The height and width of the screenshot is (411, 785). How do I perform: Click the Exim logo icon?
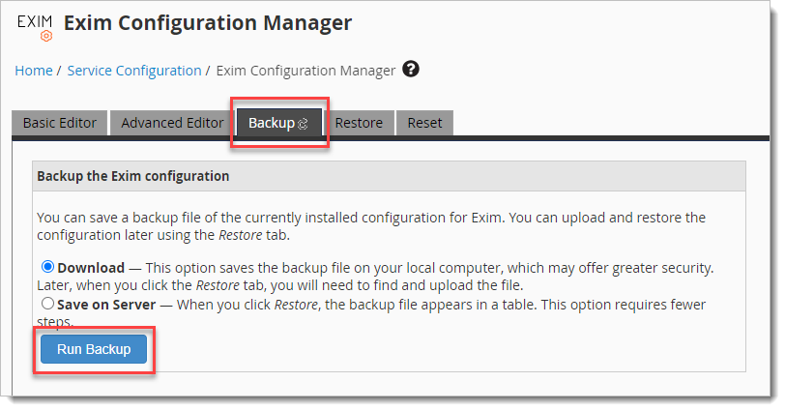click(35, 27)
